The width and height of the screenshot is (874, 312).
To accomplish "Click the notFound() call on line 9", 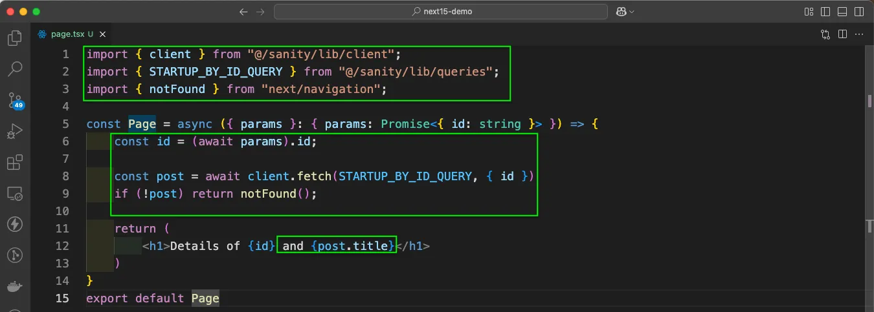I will tap(276, 194).
